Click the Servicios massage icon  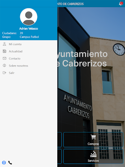point(93,154)
